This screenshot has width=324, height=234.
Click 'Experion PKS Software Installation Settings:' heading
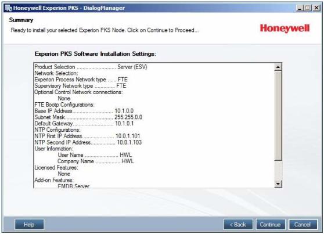pos(95,54)
